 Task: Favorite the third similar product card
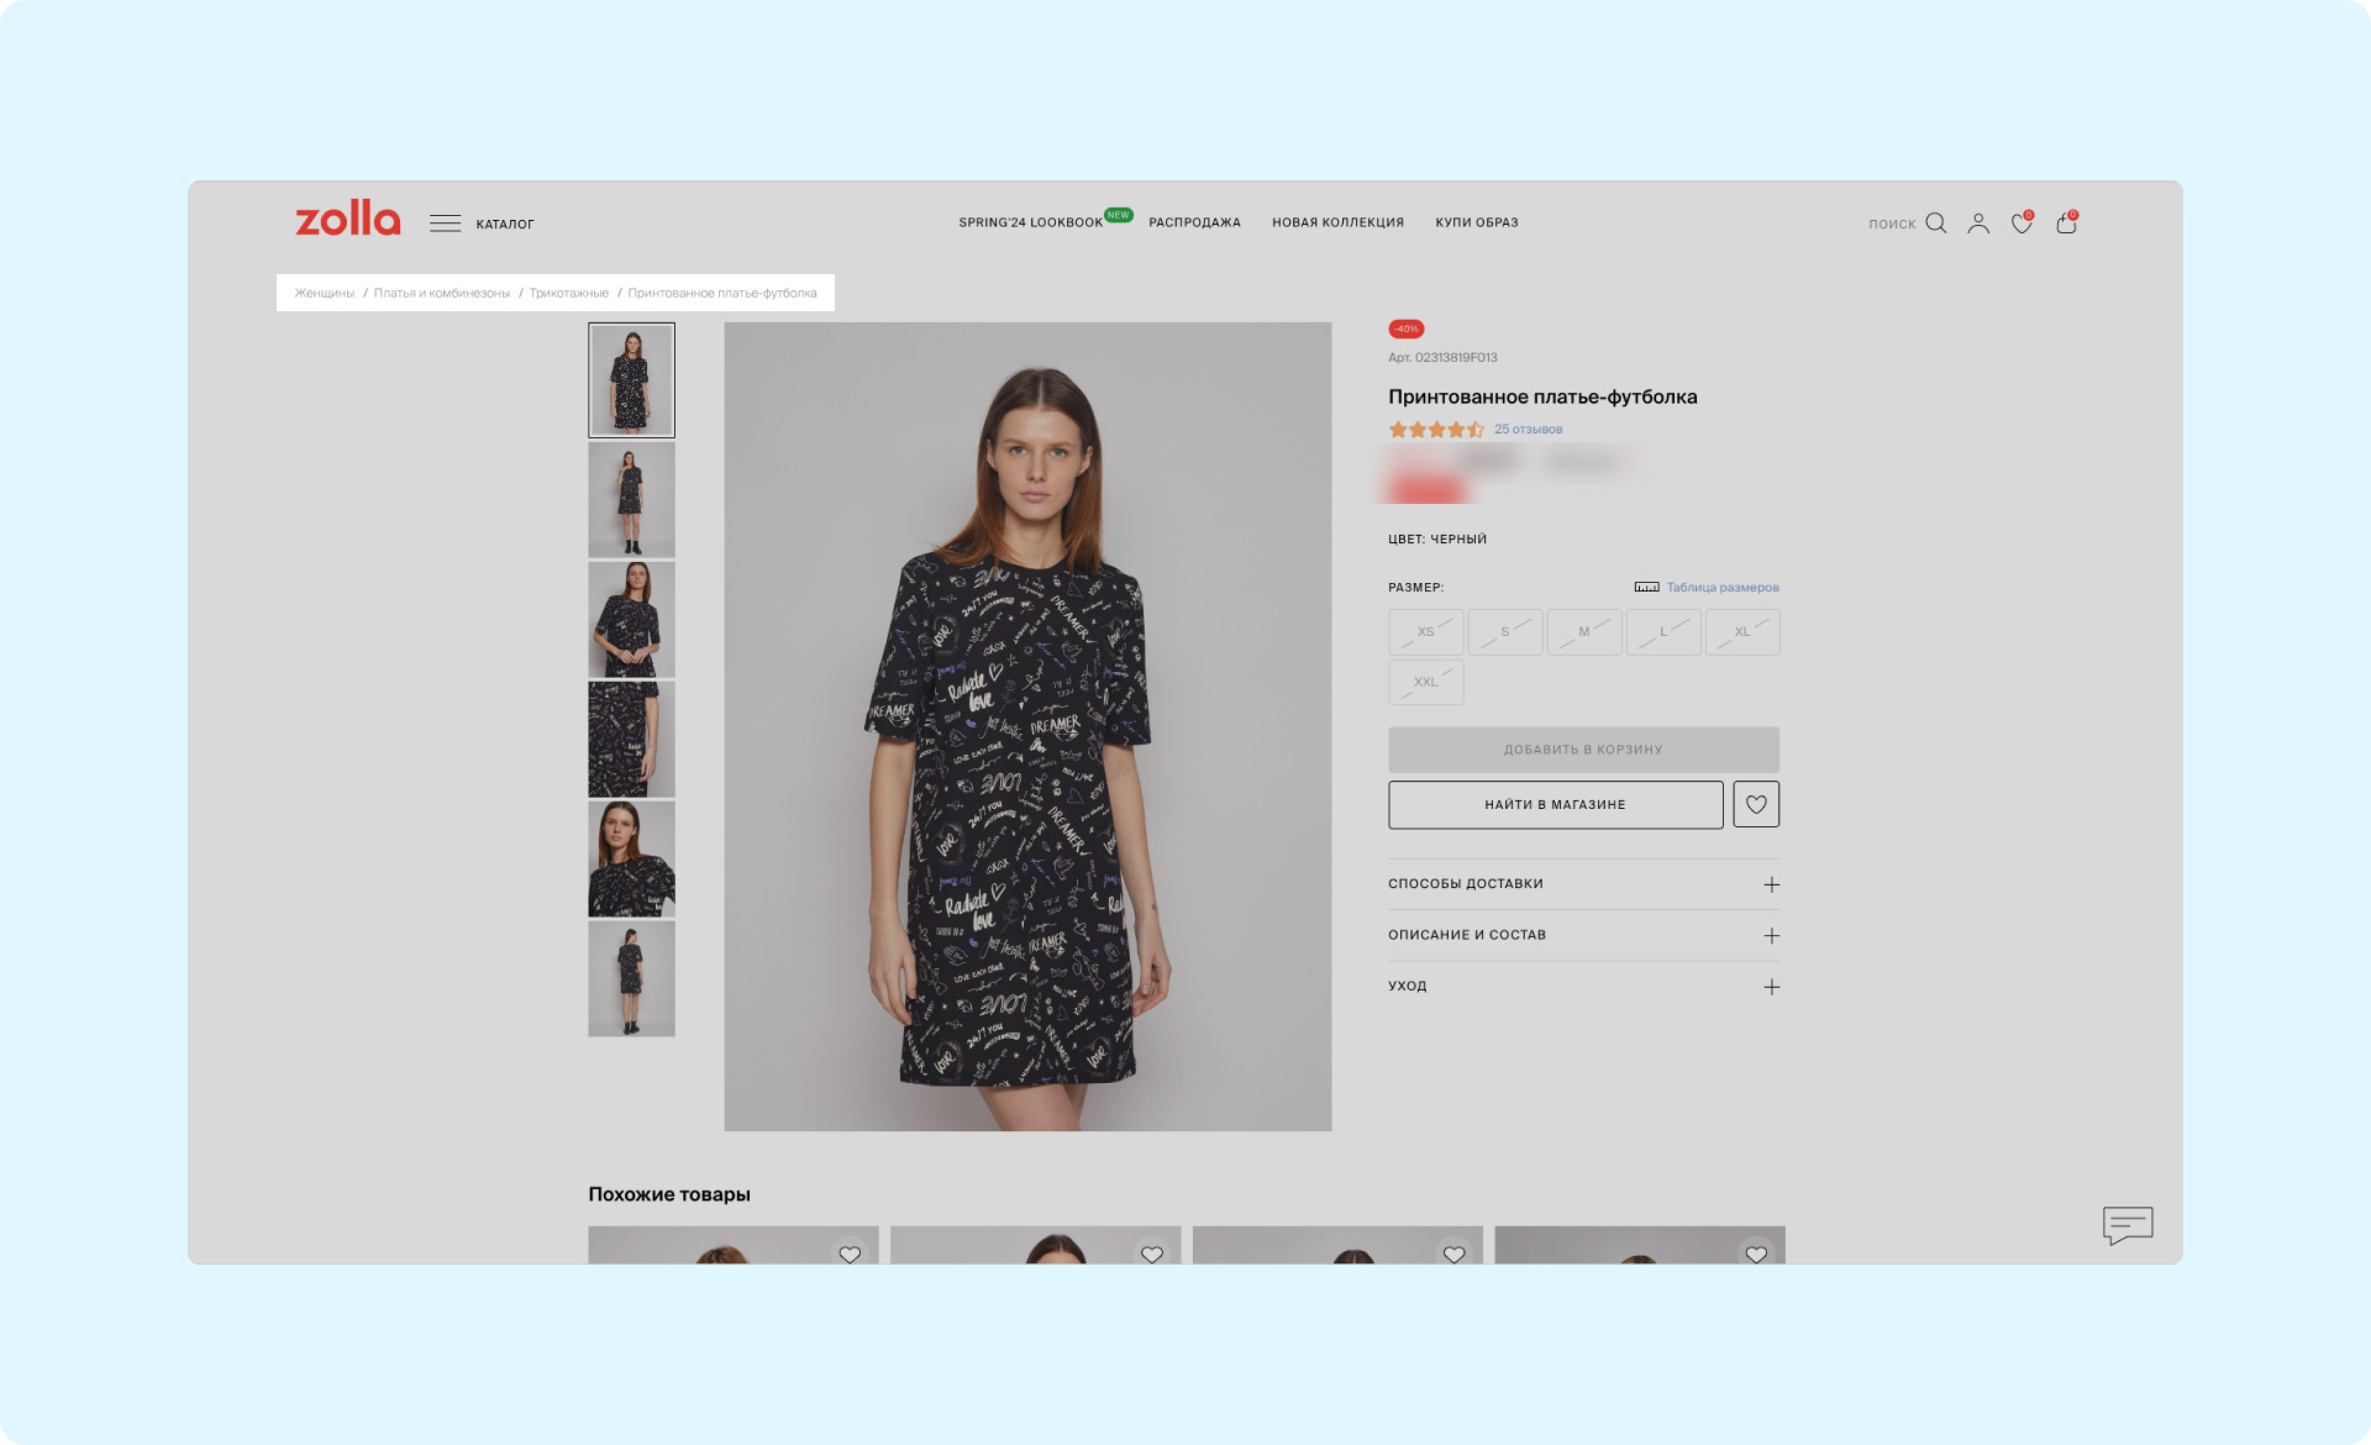1454,1255
